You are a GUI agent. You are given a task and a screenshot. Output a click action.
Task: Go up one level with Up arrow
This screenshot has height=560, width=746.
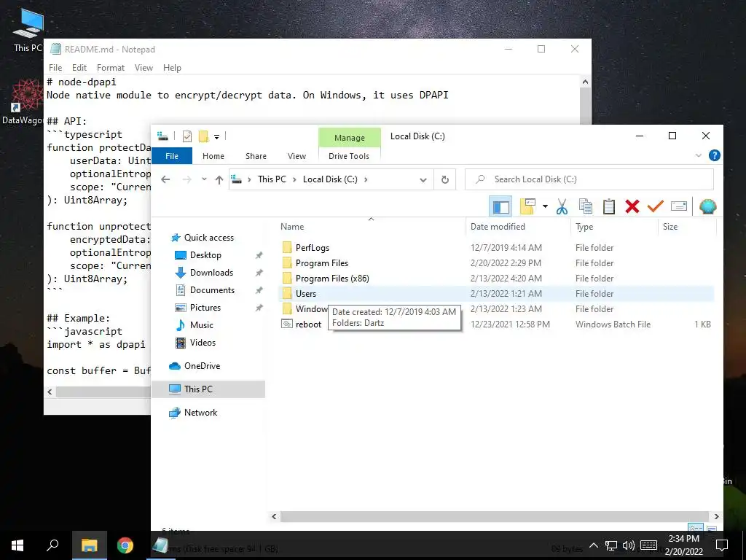(x=219, y=179)
